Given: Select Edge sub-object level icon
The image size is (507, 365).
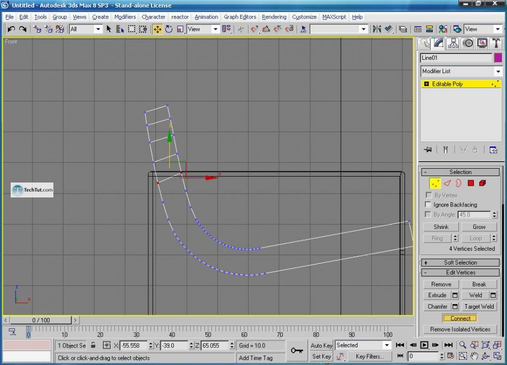Looking at the screenshot, I should (x=447, y=184).
